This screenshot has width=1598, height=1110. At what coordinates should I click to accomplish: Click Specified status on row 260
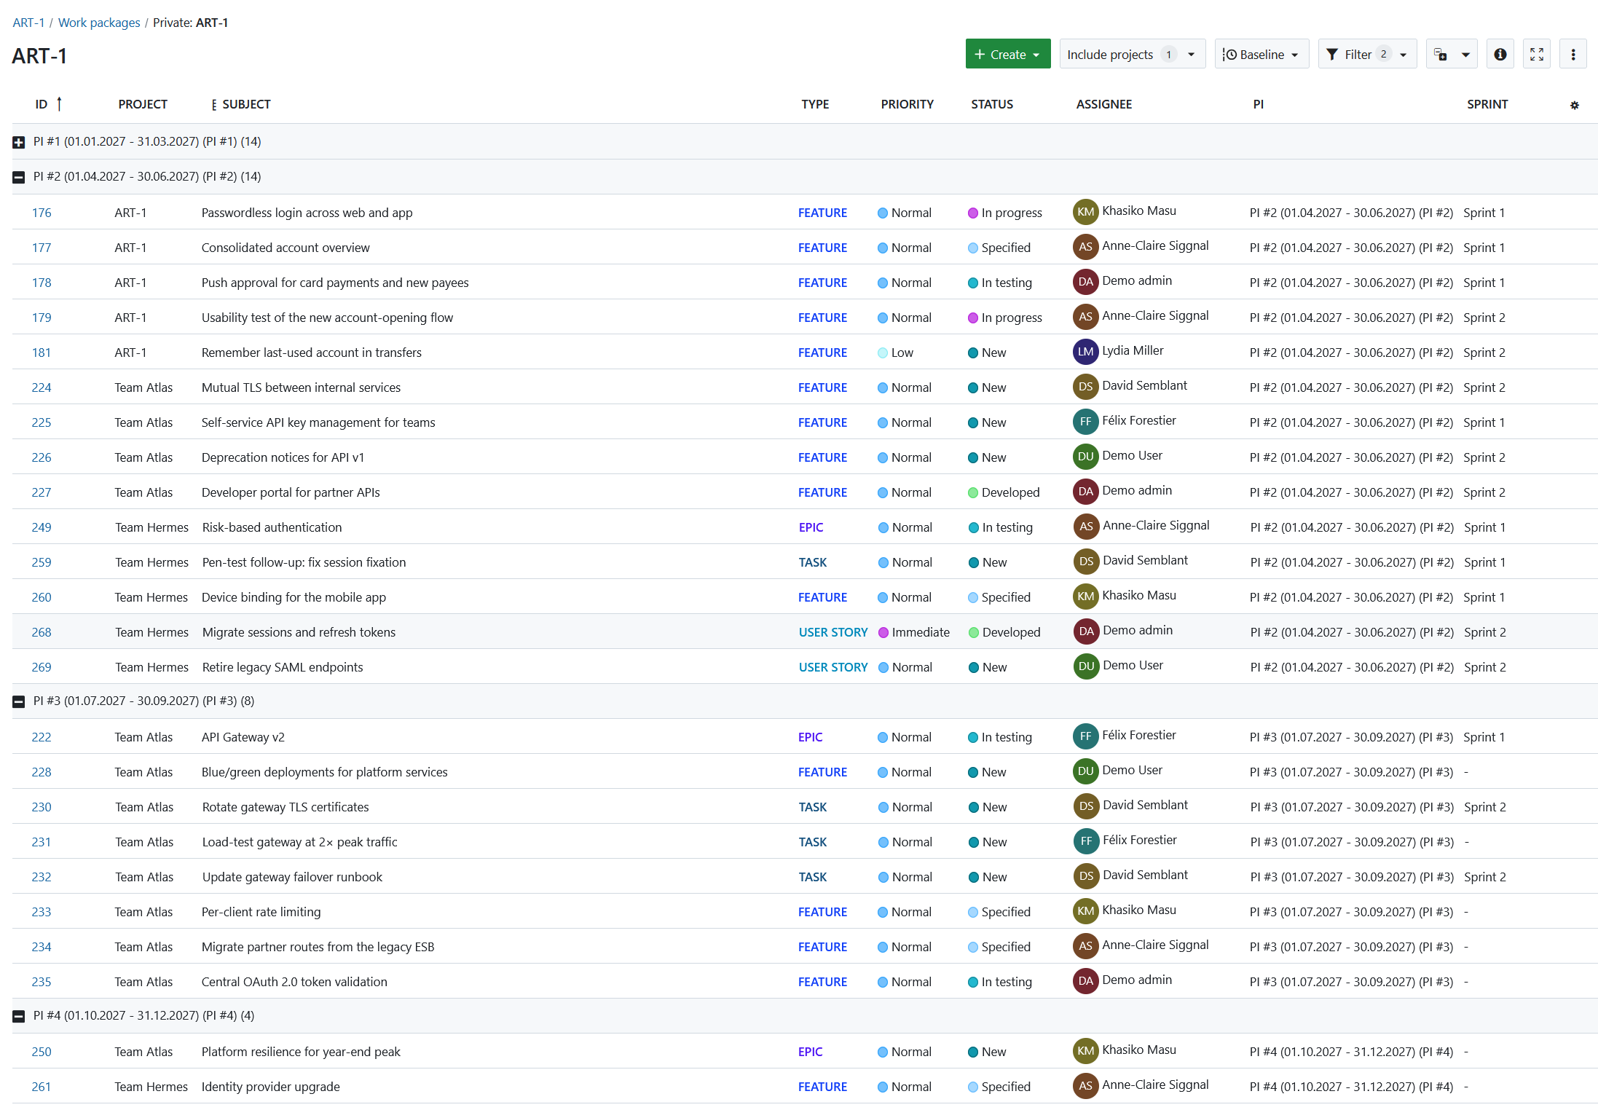(x=999, y=597)
